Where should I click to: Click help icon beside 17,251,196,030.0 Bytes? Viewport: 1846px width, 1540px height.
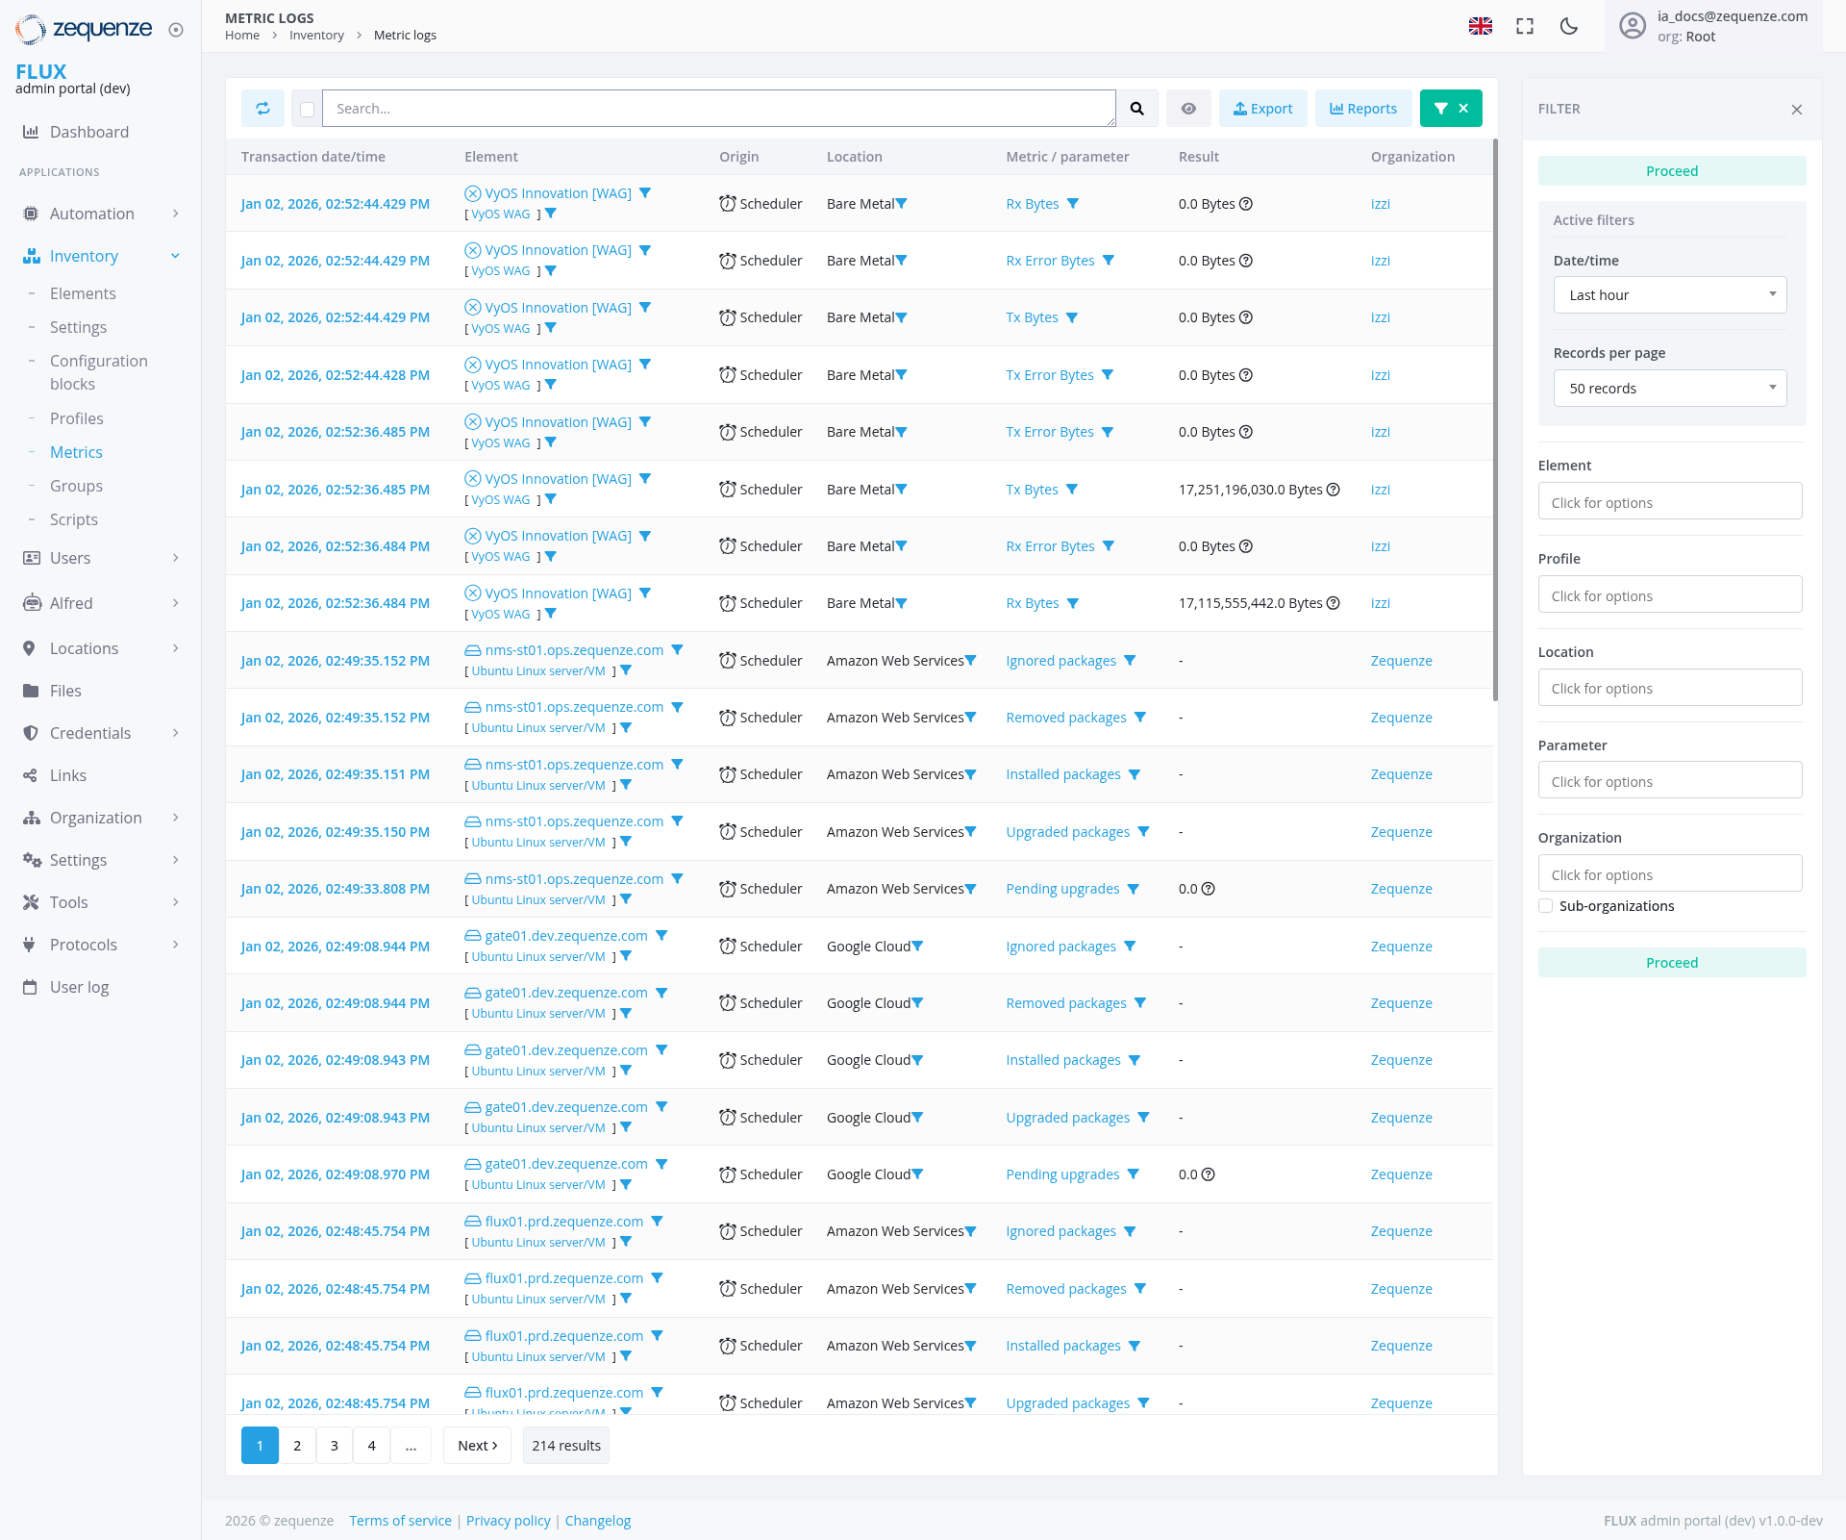pos(1333,490)
